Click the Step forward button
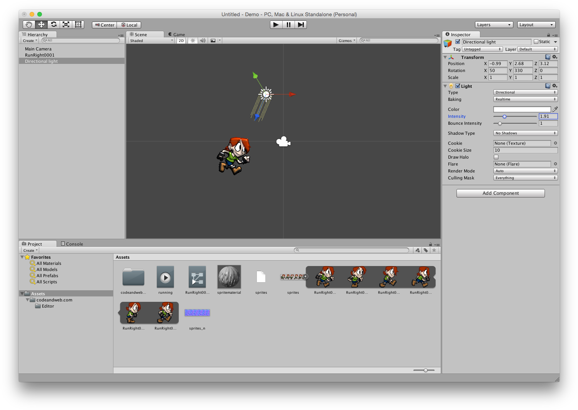The width and height of the screenshot is (578, 410). (301, 25)
